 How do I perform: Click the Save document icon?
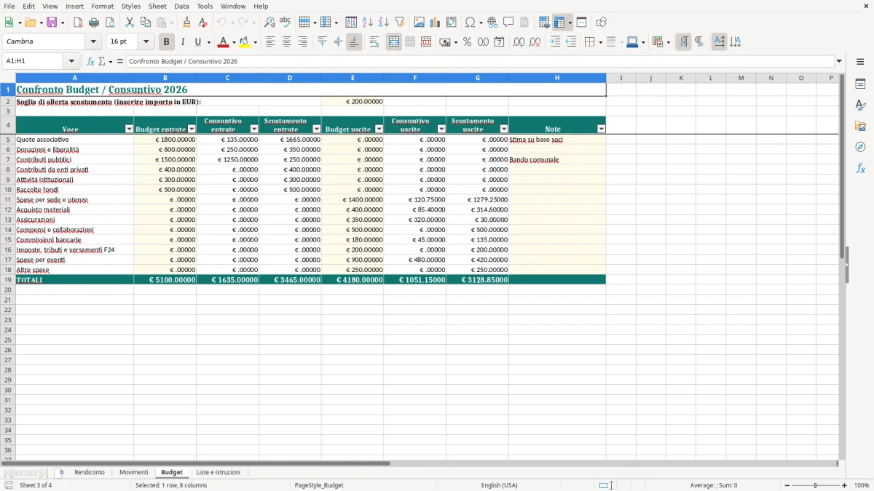(52, 23)
